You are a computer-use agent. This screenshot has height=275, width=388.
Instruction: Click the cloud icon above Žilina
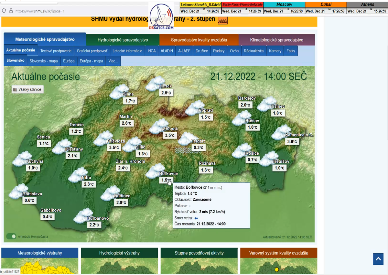pyautogui.click(x=119, y=91)
